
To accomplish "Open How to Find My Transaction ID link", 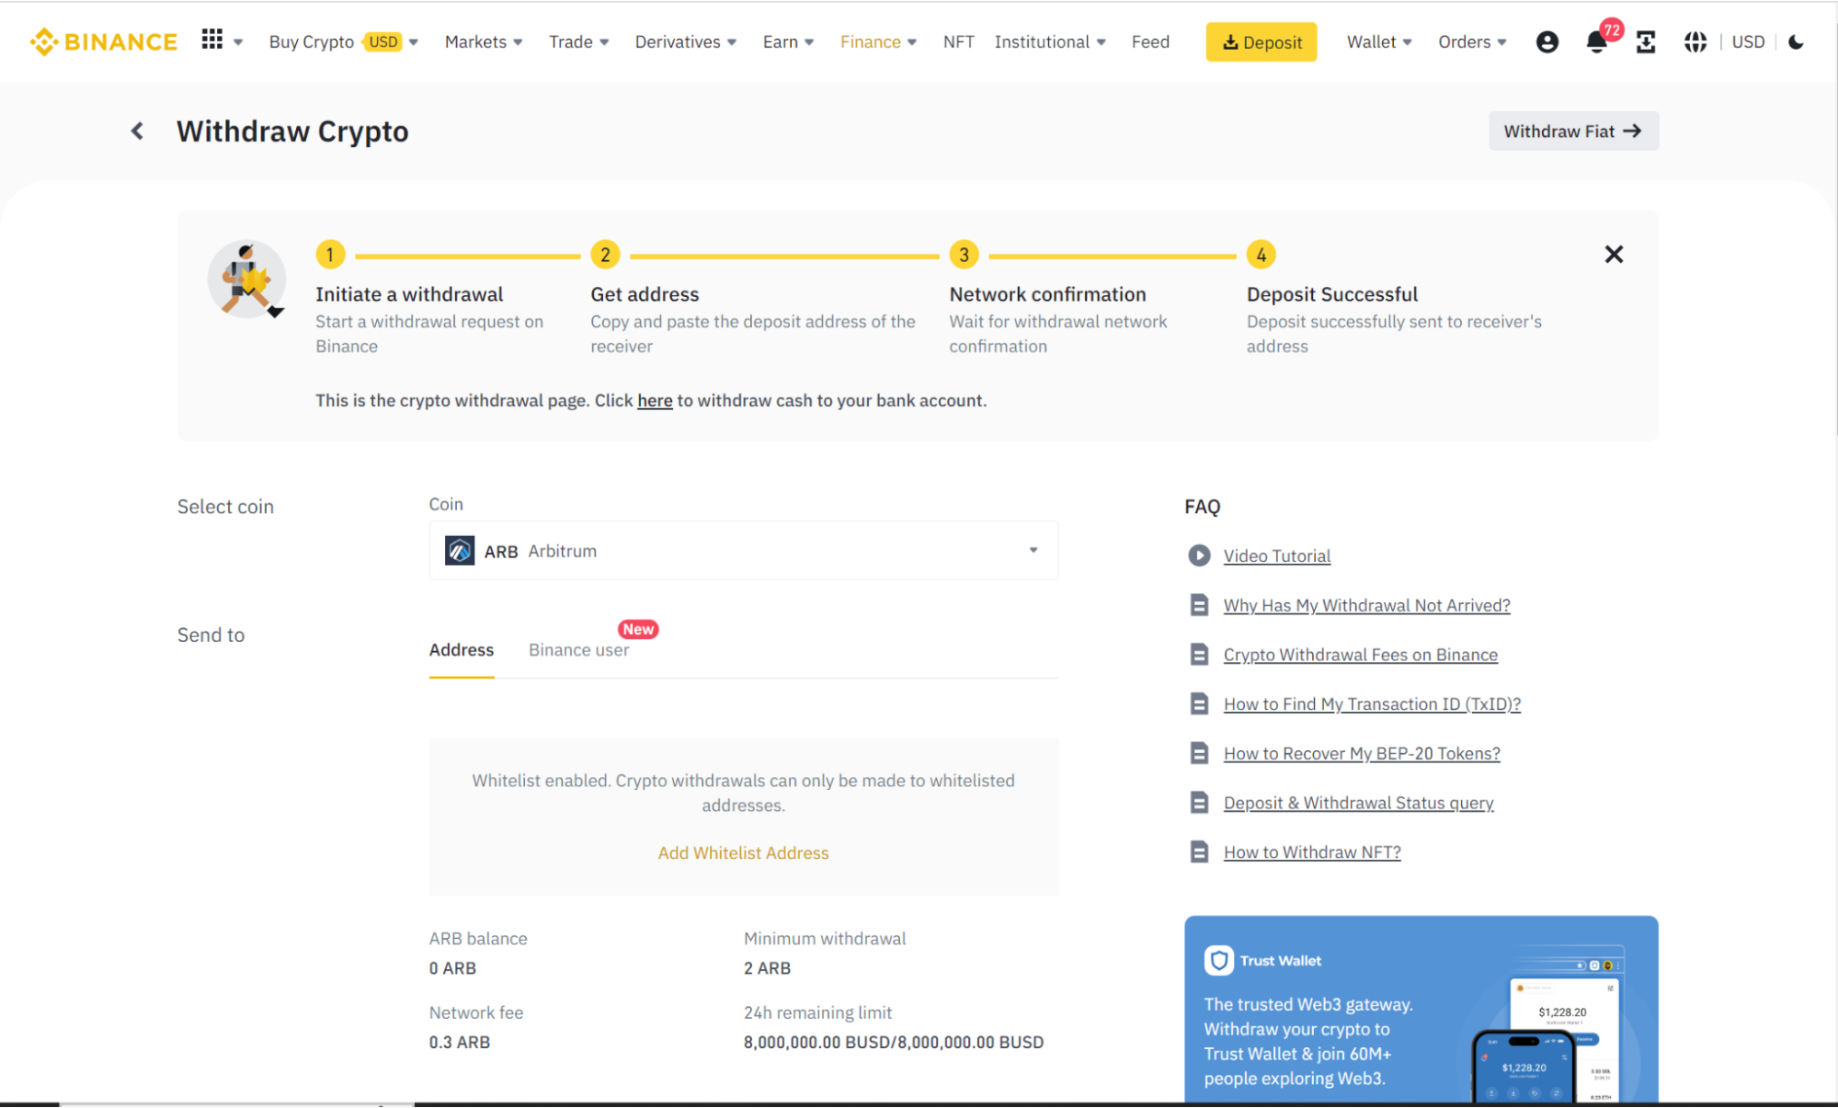I will [x=1372, y=703].
